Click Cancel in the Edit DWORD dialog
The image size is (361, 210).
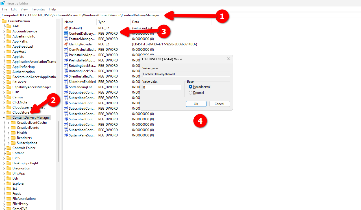219,104
